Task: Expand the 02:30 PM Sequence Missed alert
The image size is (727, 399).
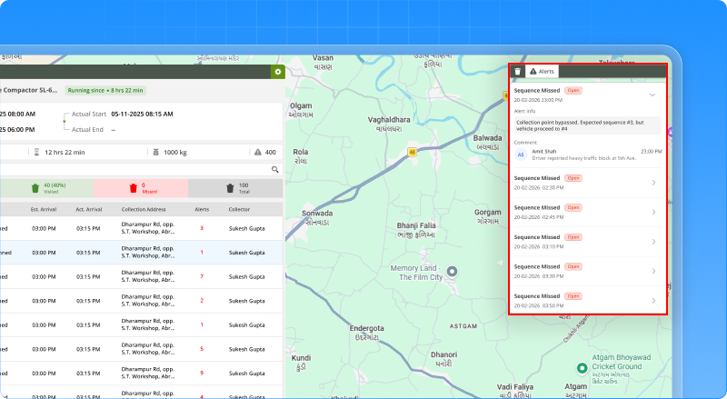Action: click(652, 183)
